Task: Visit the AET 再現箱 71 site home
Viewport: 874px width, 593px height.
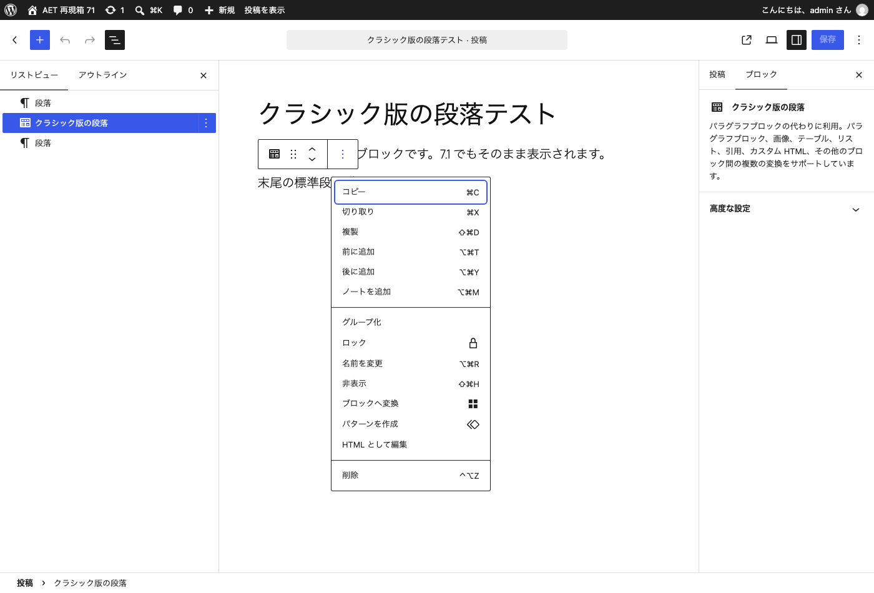Action: [x=62, y=10]
